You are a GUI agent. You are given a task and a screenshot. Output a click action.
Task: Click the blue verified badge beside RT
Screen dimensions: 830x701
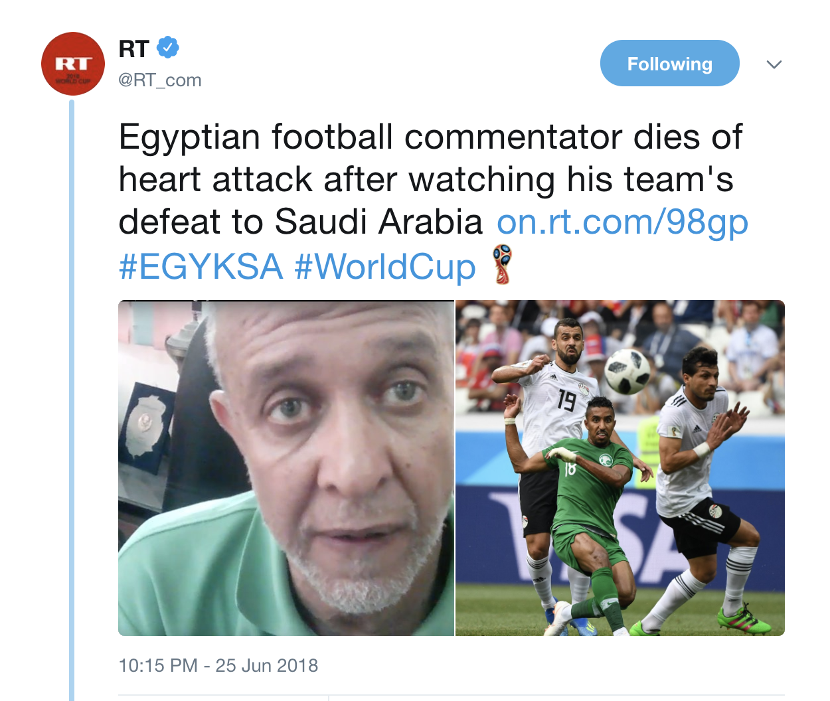click(168, 48)
